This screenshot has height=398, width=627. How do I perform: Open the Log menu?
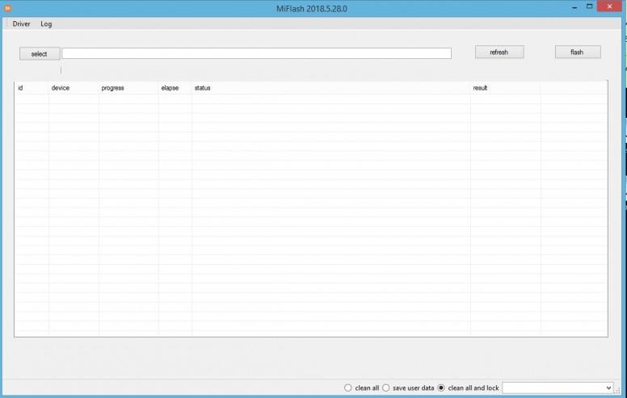[x=46, y=24]
